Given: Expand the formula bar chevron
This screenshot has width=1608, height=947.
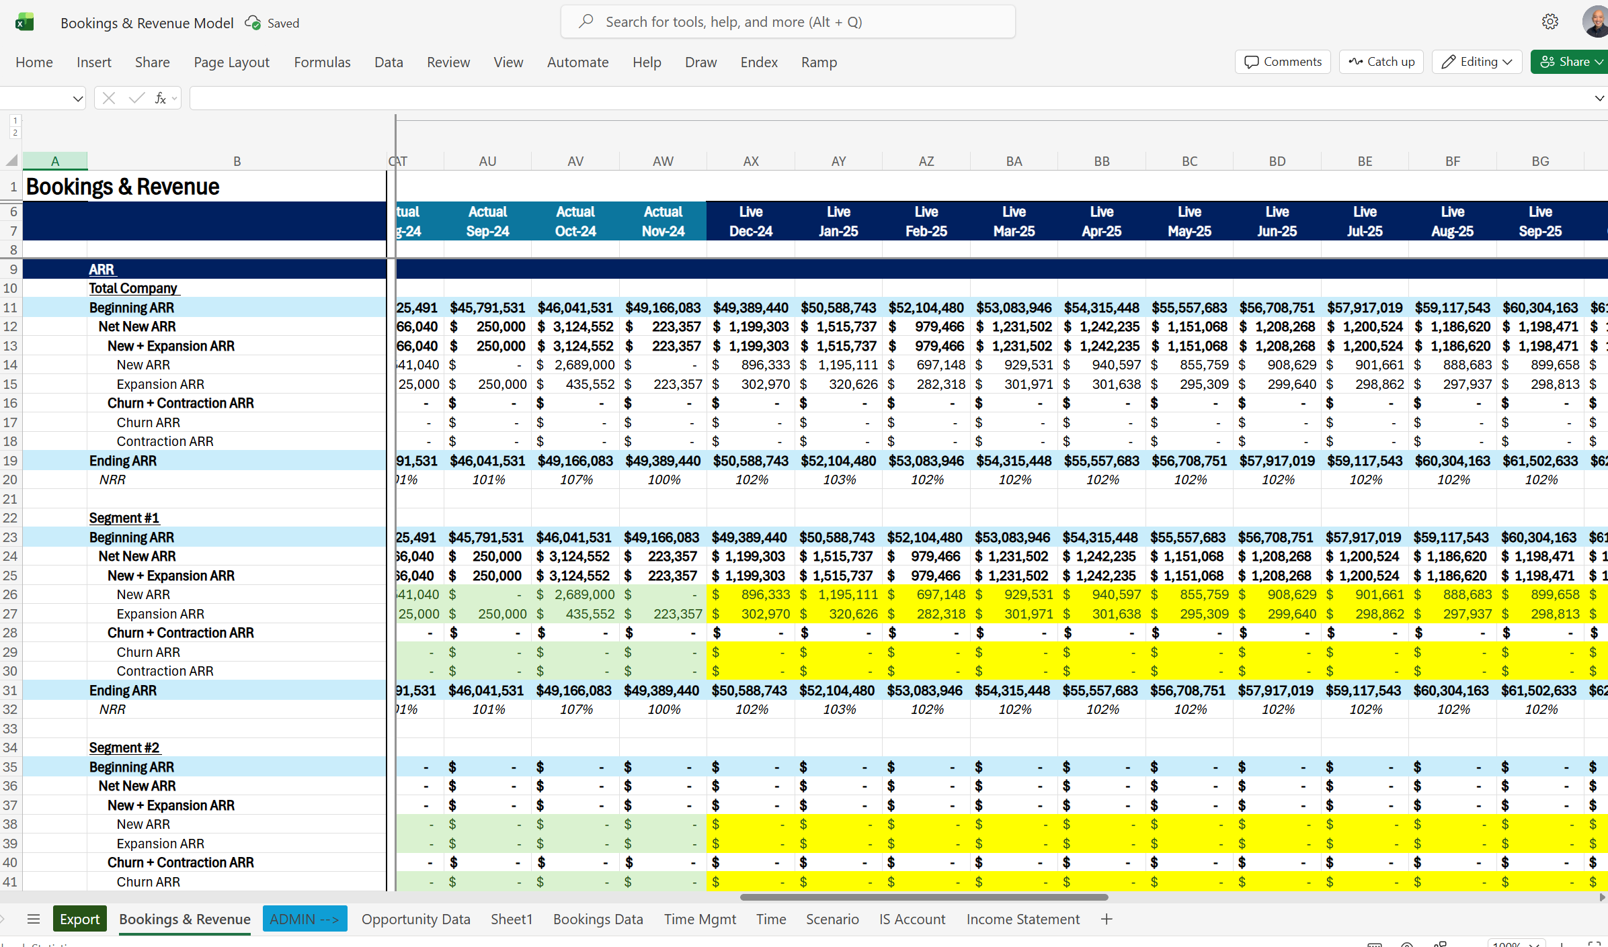Looking at the screenshot, I should (1599, 99).
